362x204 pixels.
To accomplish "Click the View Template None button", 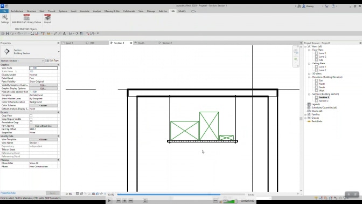I will coord(43,140).
